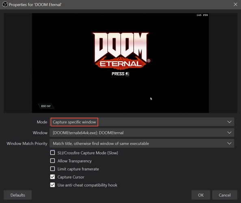The image size is (241, 203).
Task: Click the ESC EXIT prompt in the game preview
Action: click(46, 106)
